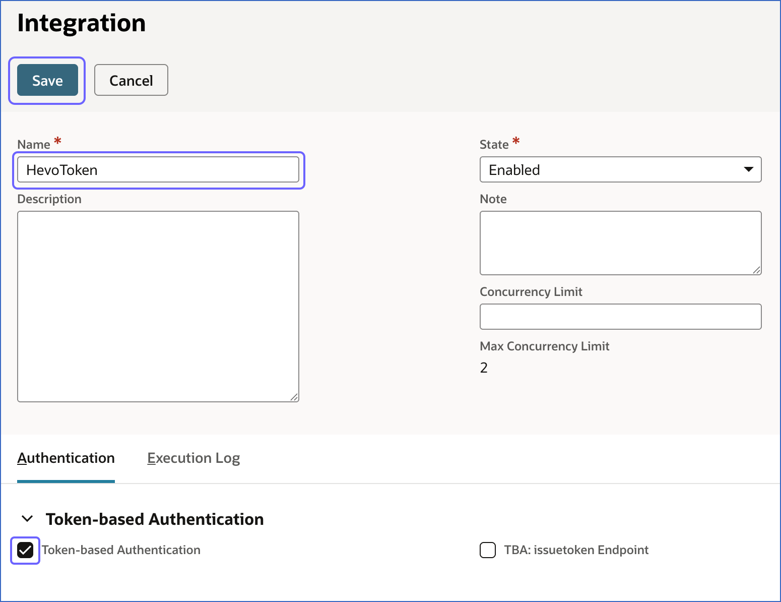The width and height of the screenshot is (781, 602).
Task: Cancel the integration edits
Action: click(x=131, y=80)
